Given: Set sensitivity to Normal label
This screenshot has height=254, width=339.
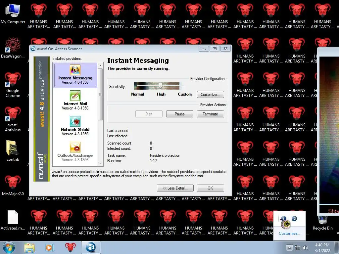Looking at the screenshot, I should [137, 94].
